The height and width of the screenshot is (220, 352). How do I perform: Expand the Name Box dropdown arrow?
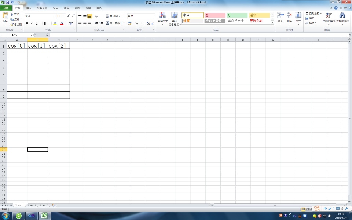click(32, 35)
